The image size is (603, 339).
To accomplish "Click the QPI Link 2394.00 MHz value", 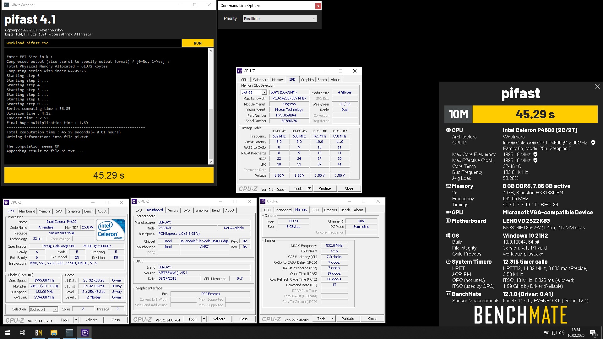I will 44,298.
